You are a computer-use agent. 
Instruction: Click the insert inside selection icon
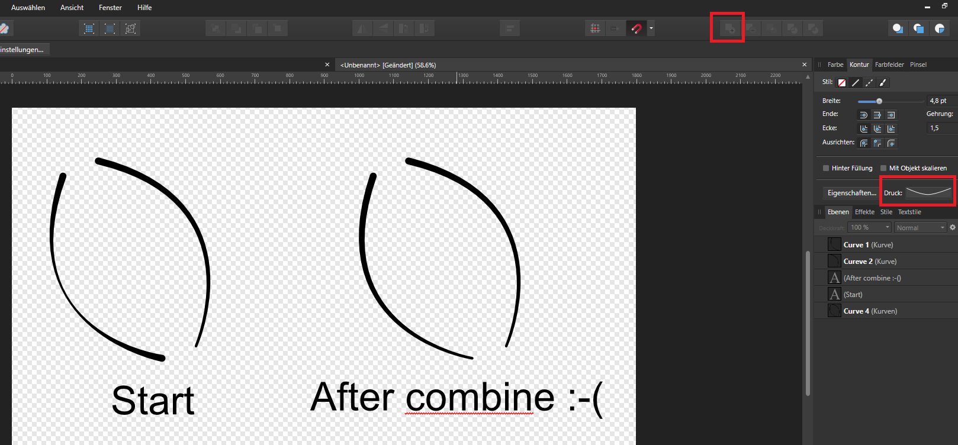940,28
